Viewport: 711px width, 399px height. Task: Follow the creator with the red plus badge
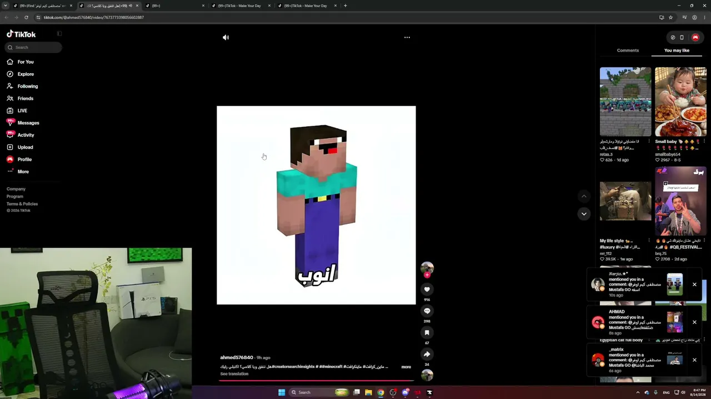[x=427, y=275]
